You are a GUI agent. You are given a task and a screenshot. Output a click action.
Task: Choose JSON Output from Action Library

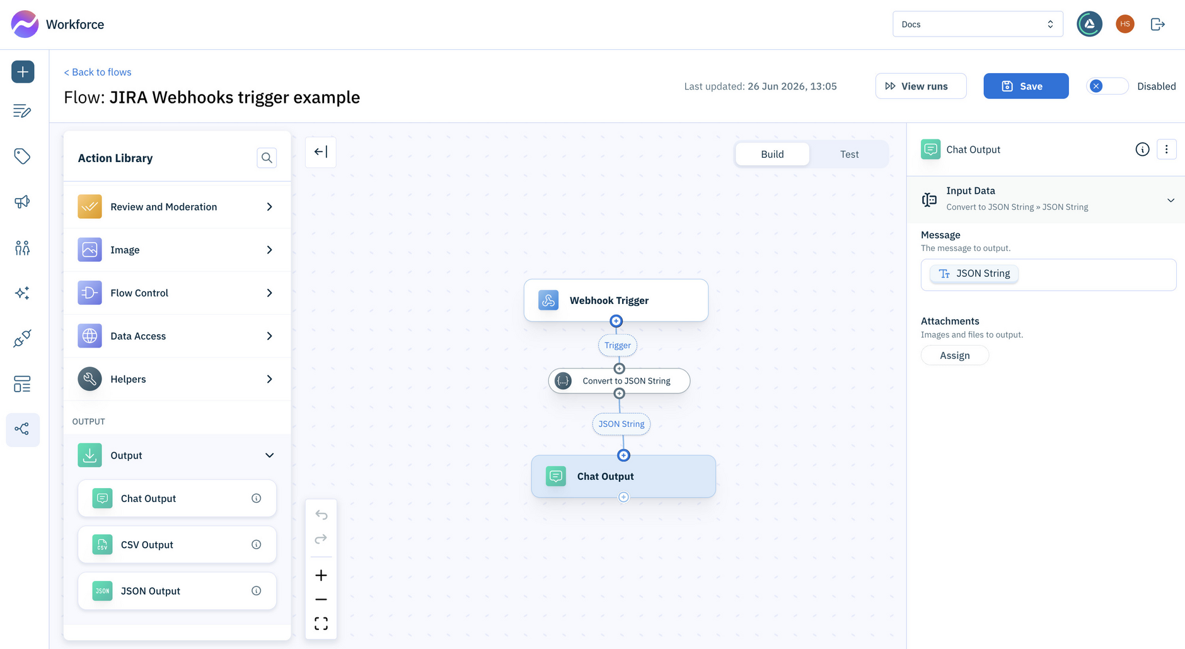(177, 591)
